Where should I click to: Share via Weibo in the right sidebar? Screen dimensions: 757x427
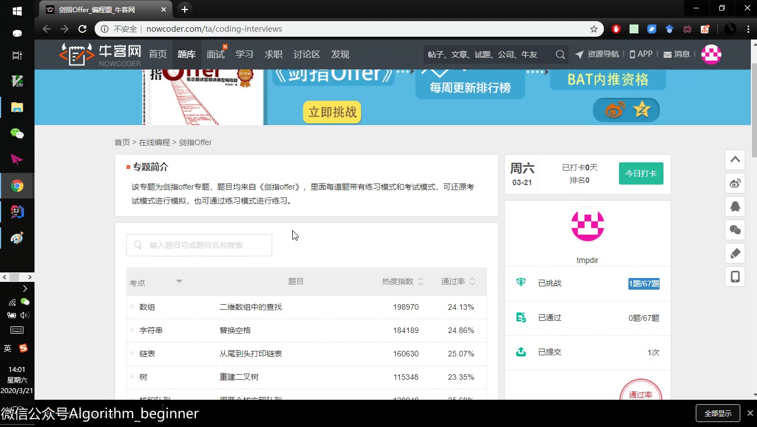click(x=735, y=183)
